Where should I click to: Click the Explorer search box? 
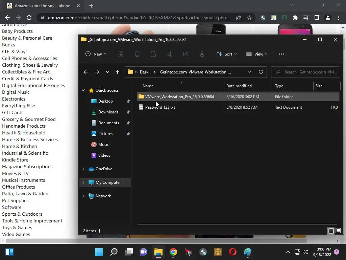click(305, 72)
